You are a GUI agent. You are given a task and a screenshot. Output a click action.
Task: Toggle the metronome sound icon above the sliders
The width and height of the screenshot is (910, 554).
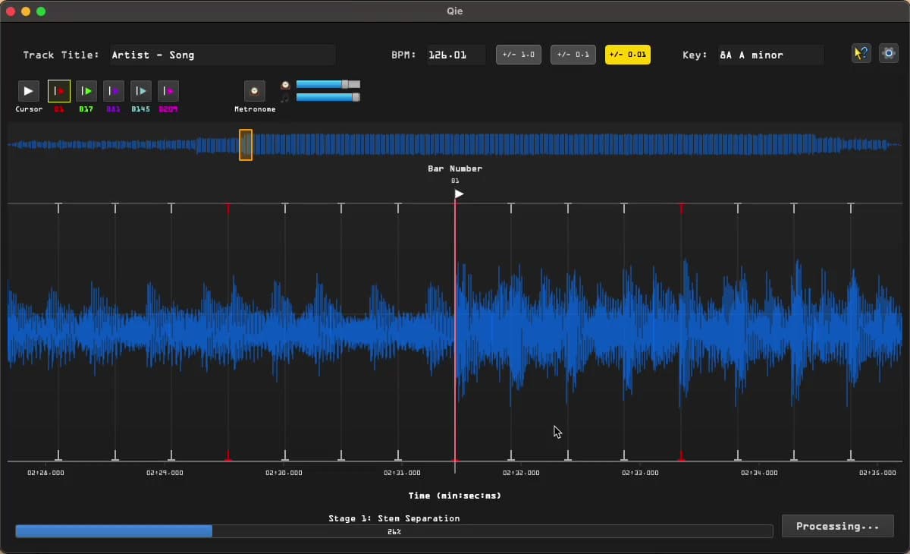286,85
